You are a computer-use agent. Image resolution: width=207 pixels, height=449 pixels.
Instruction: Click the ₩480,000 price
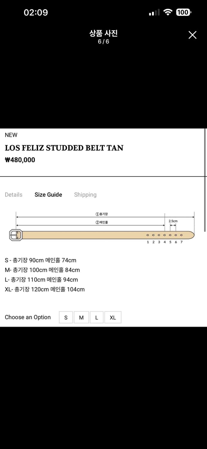[x=20, y=160]
